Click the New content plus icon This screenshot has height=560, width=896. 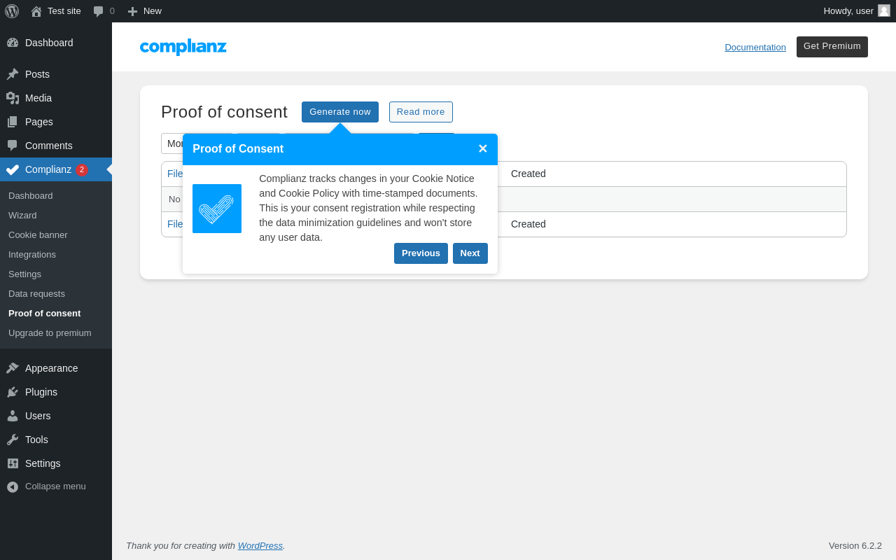coord(132,11)
